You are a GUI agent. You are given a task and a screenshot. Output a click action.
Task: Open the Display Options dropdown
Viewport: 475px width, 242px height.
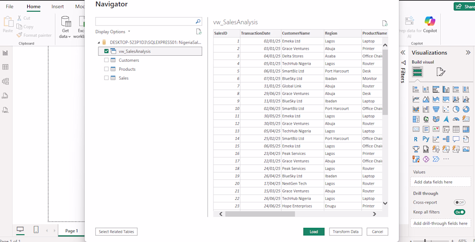(x=113, y=31)
